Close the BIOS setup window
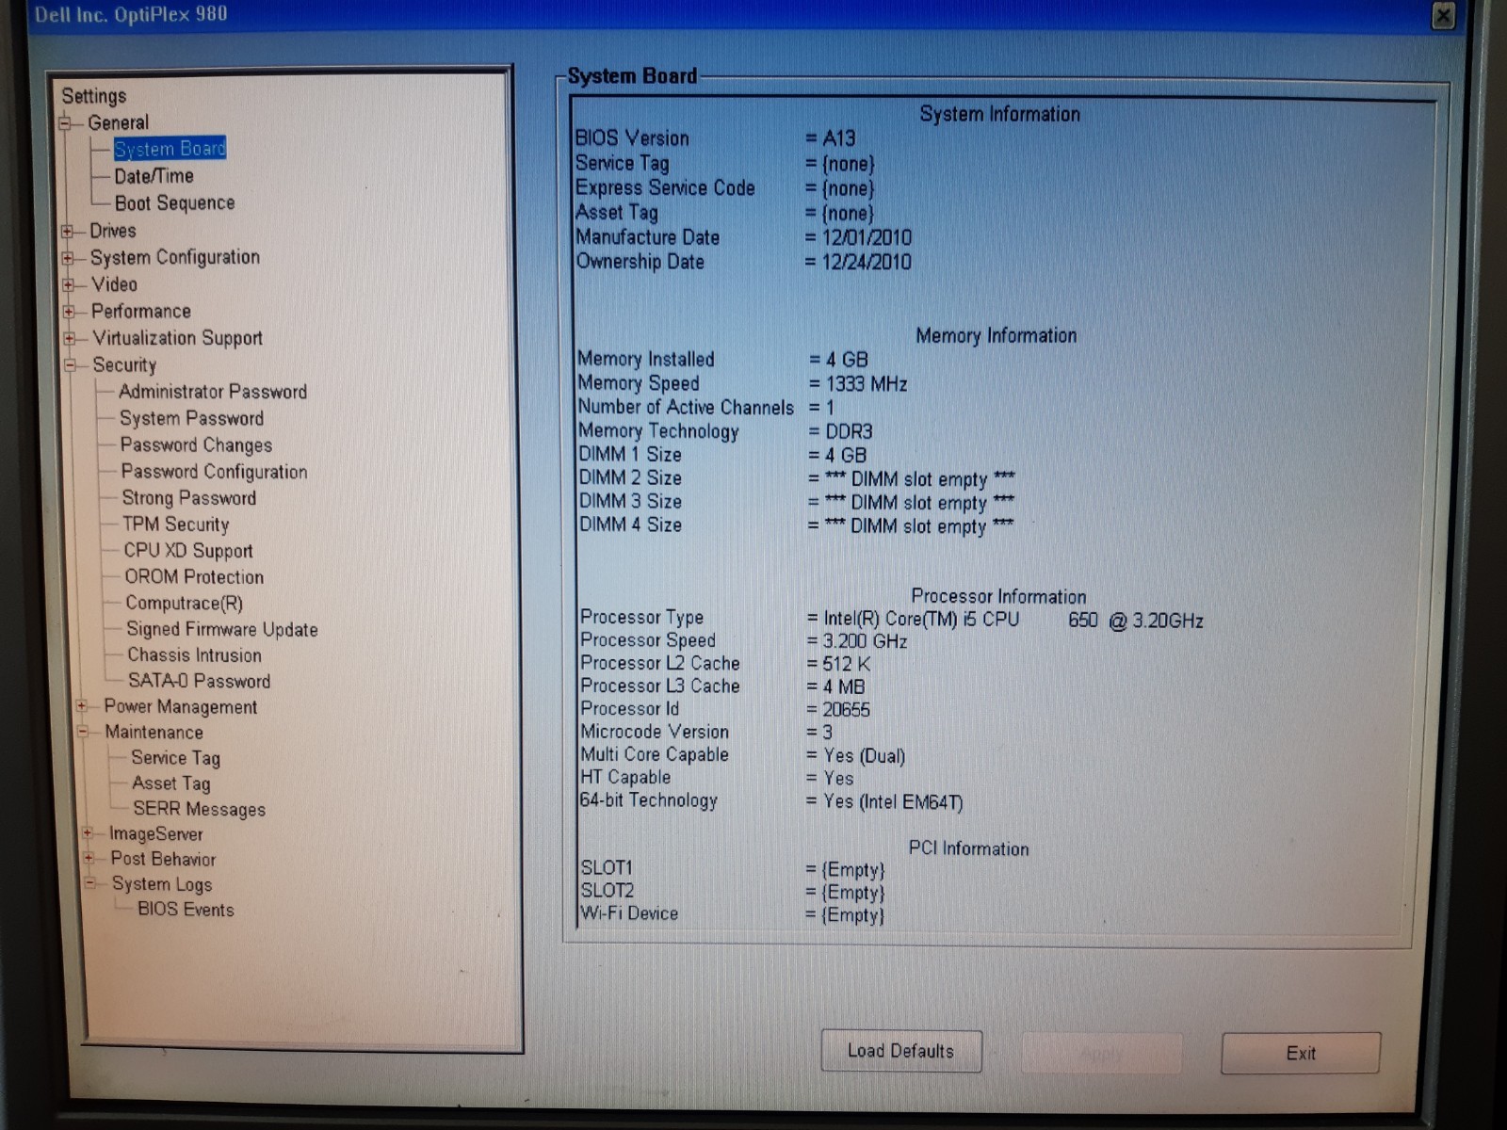 click(x=1443, y=16)
